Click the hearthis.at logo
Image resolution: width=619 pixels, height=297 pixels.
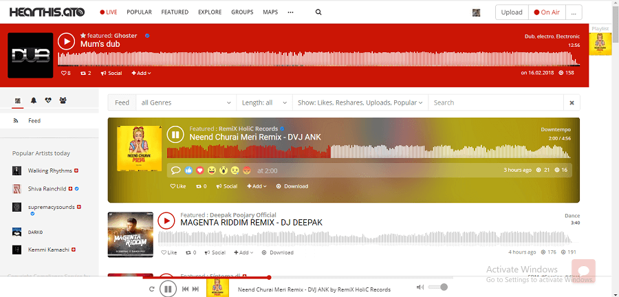coord(47,12)
